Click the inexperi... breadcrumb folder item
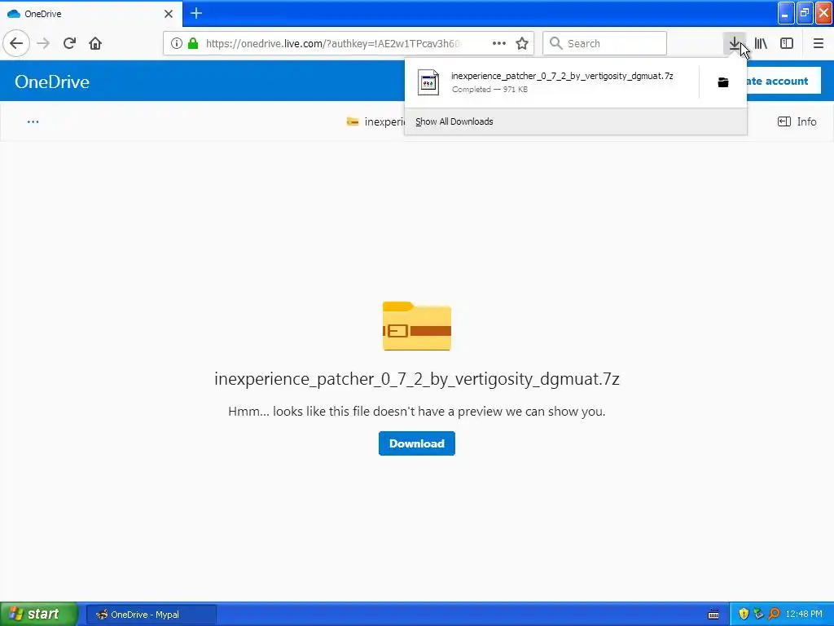Screen dimensions: 834x626 click(375, 121)
